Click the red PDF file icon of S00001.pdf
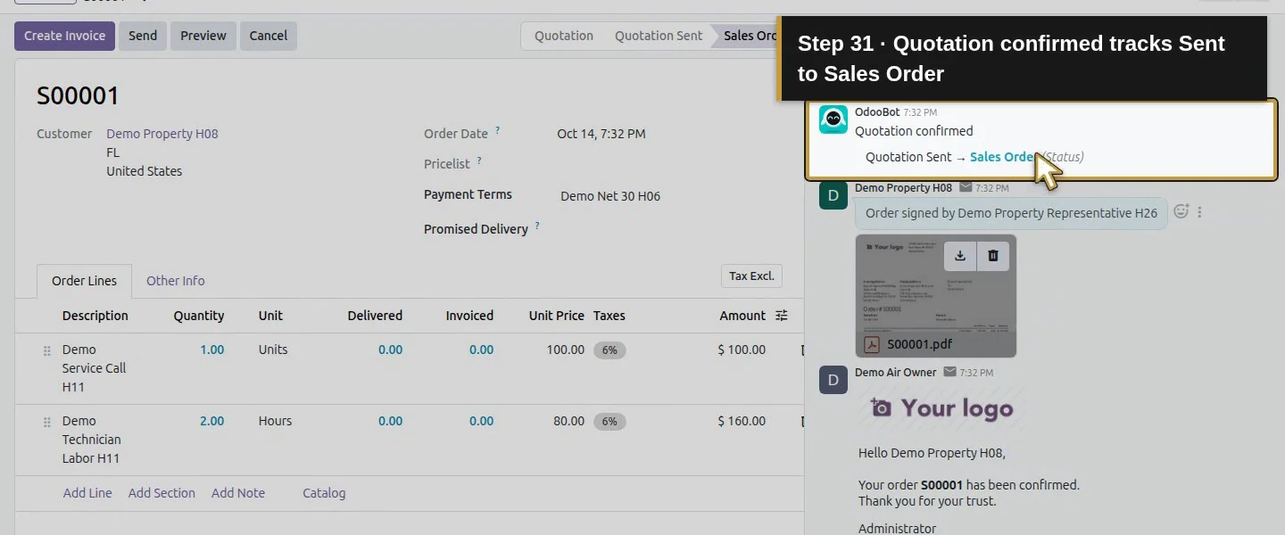 (x=871, y=344)
